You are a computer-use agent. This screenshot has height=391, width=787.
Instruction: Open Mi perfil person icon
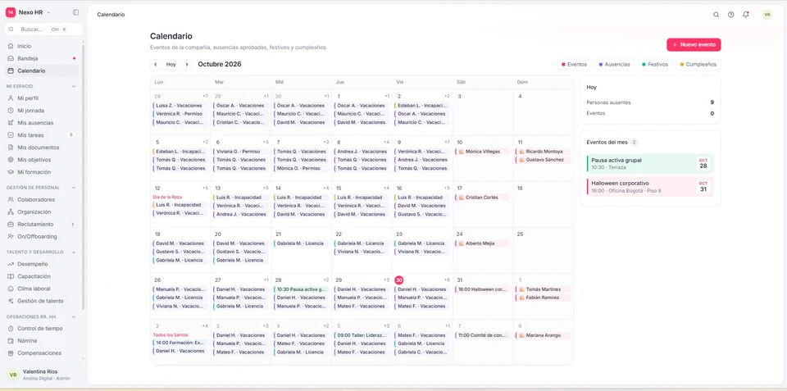pos(11,98)
